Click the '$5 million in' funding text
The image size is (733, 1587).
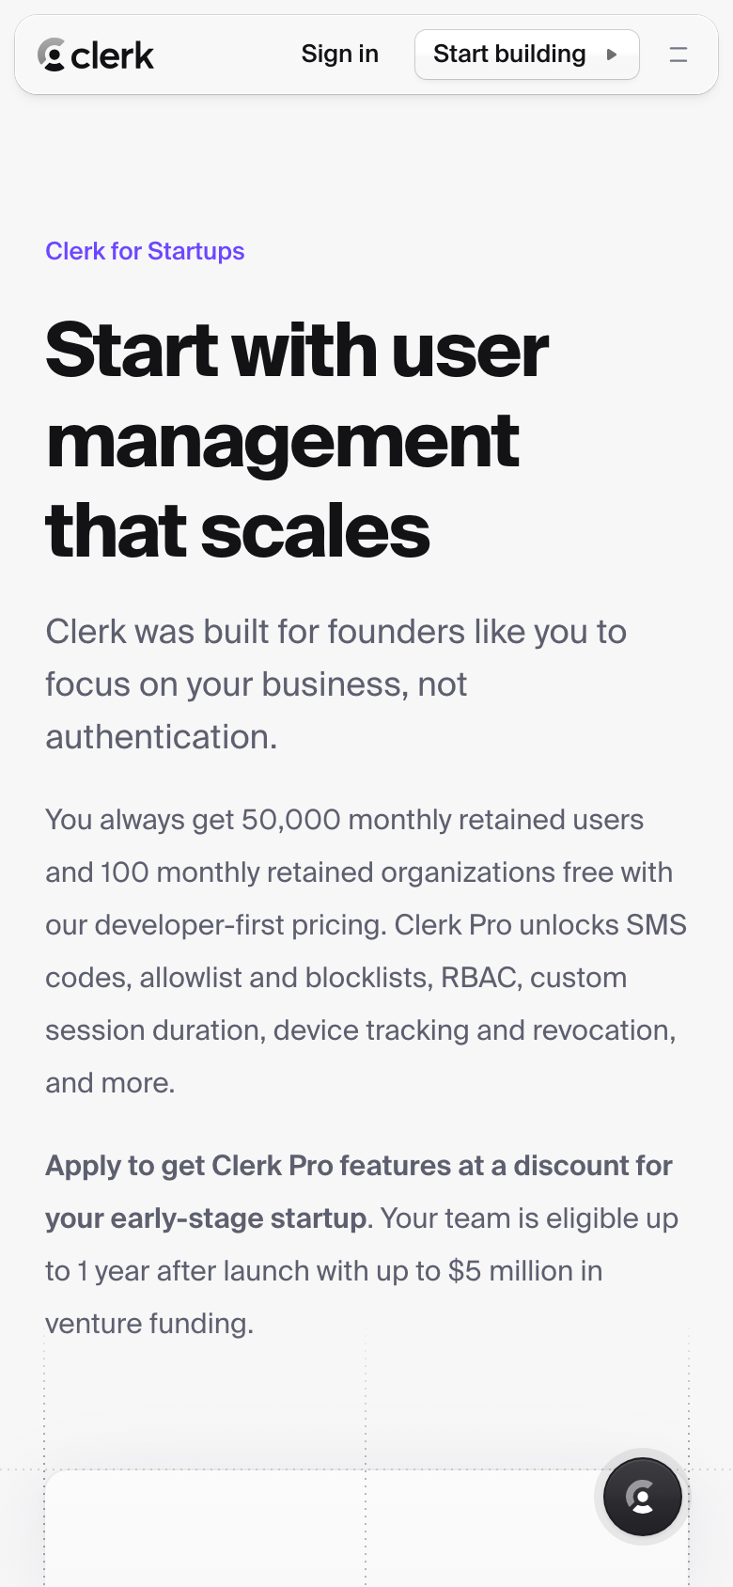(x=525, y=1271)
